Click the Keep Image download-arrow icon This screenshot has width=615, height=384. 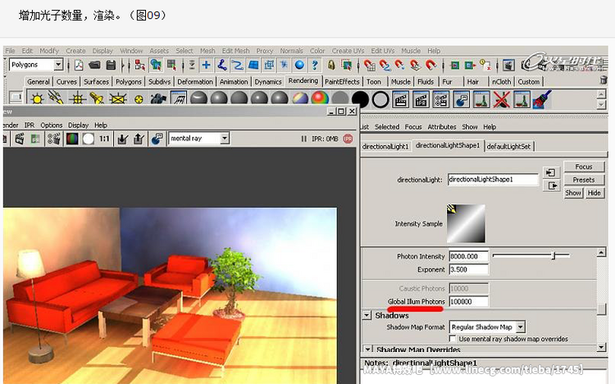(x=123, y=139)
